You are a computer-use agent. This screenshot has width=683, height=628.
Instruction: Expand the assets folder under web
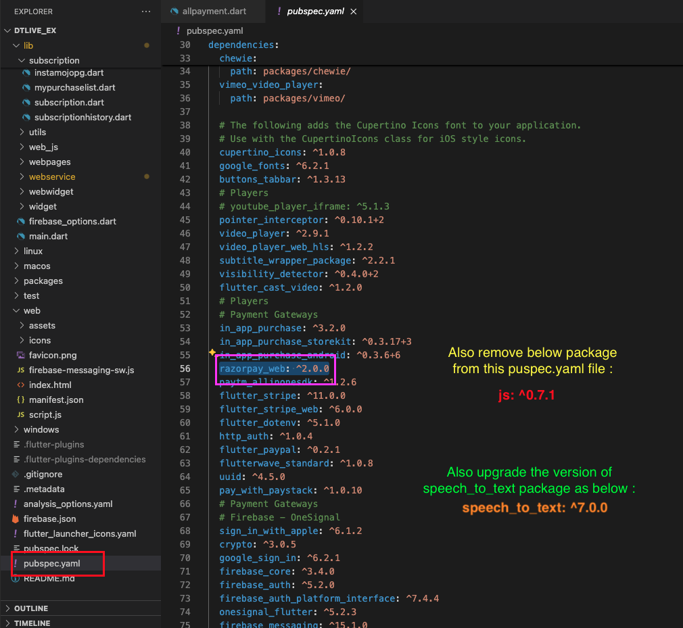pos(22,325)
